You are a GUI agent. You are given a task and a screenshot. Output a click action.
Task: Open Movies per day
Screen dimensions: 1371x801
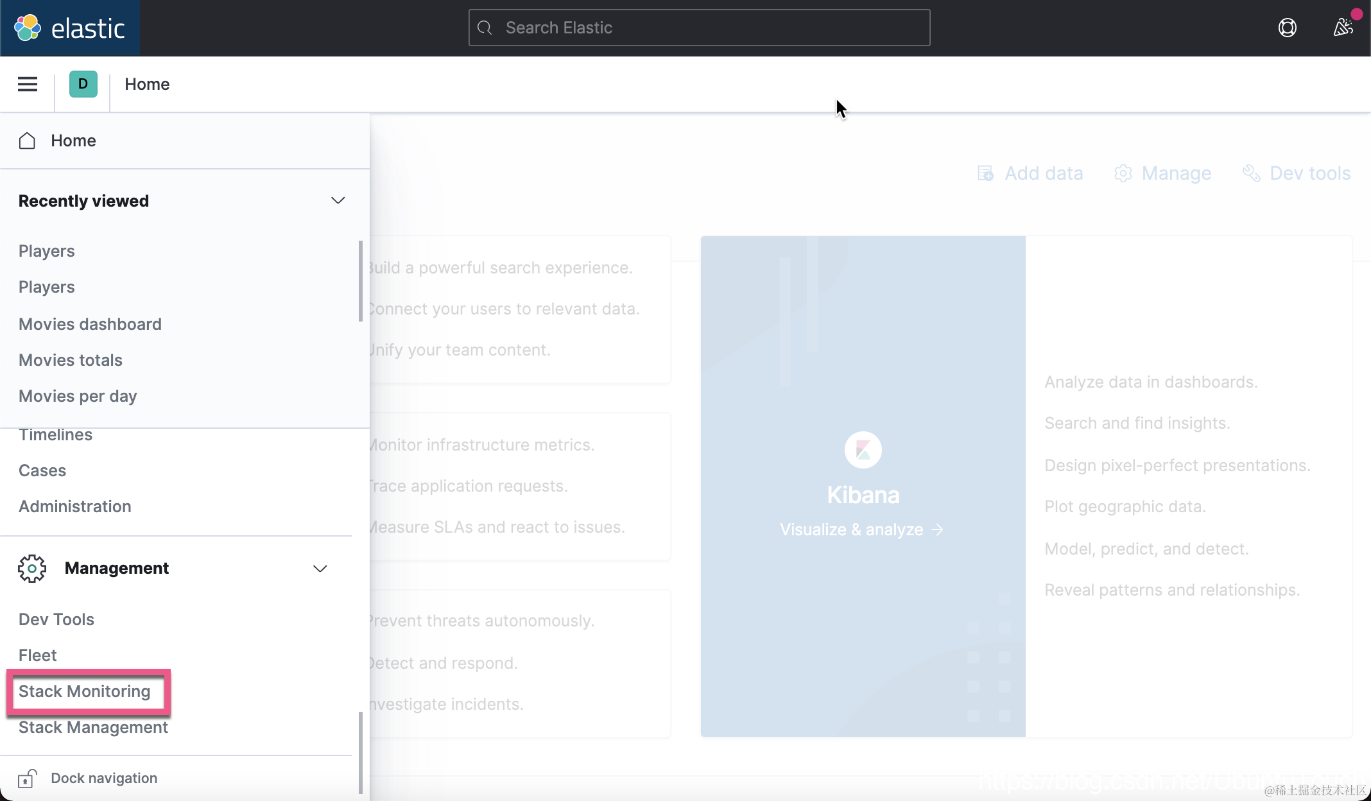pyautogui.click(x=78, y=396)
